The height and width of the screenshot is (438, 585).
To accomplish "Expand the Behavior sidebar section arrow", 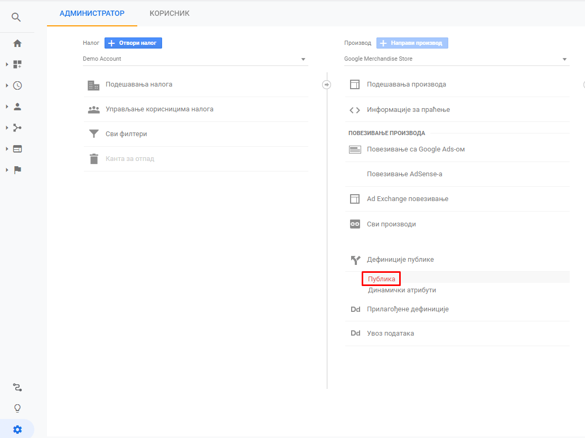I will click(x=7, y=149).
